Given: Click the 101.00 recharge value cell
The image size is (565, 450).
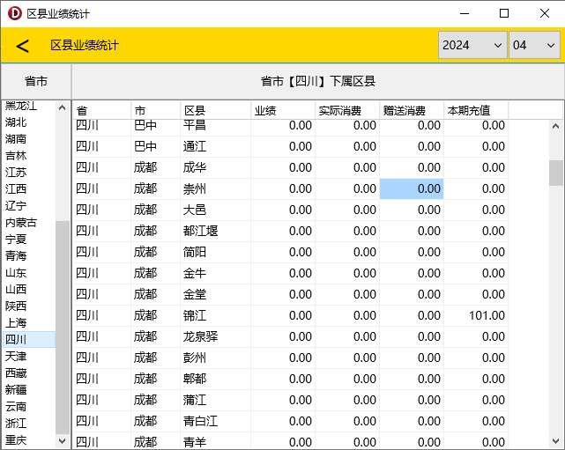Looking at the screenshot, I should point(476,315).
